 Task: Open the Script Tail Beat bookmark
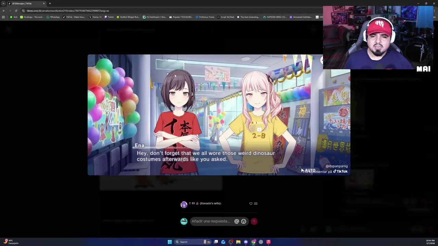click(226, 17)
